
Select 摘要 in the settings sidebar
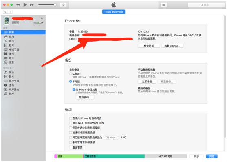point(23,32)
